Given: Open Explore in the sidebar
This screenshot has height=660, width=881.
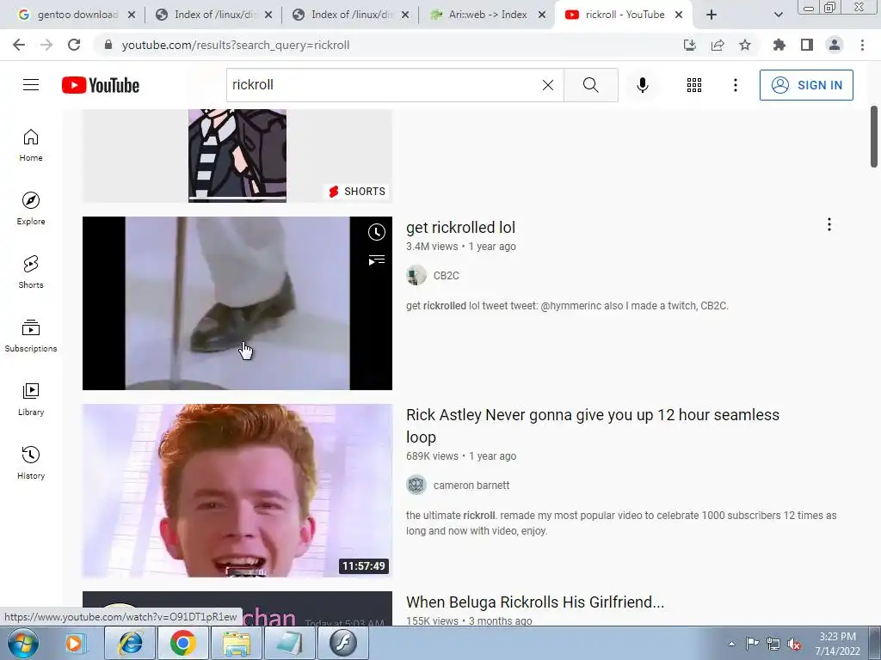Looking at the screenshot, I should 31,209.
